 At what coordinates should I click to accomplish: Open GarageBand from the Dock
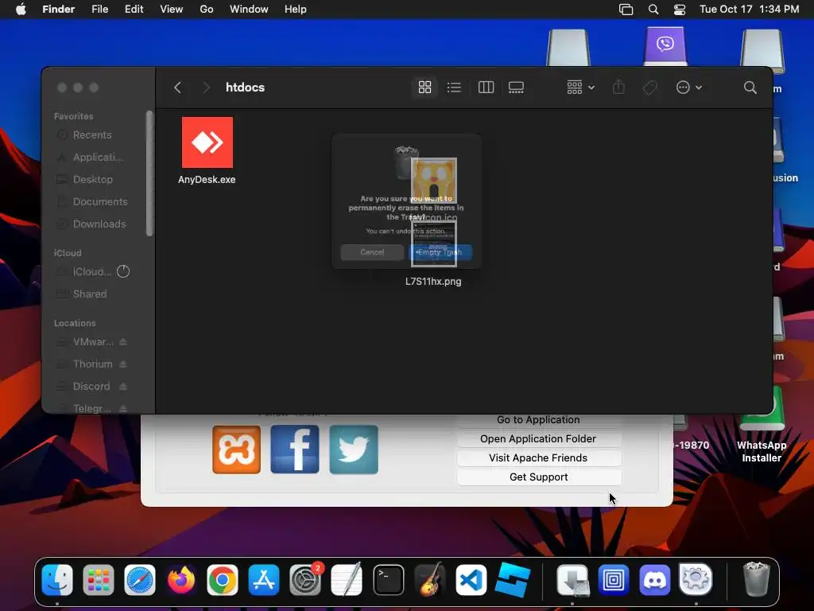(430, 579)
